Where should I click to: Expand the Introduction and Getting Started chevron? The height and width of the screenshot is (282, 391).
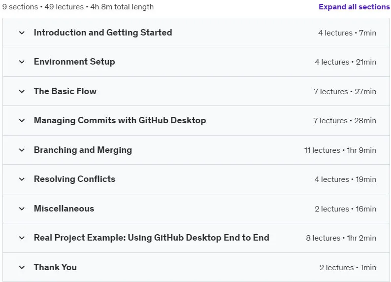pyautogui.click(x=22, y=33)
